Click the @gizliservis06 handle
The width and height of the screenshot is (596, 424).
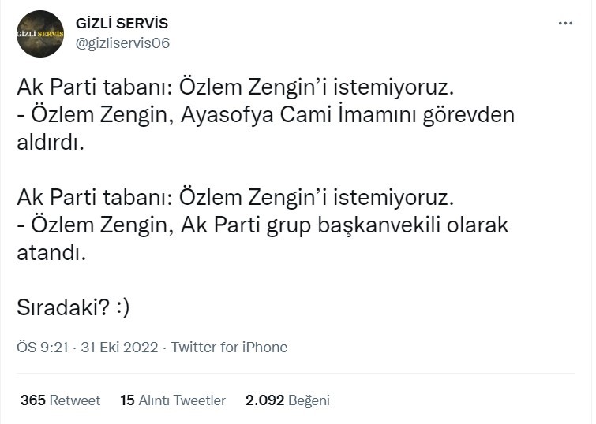122,43
